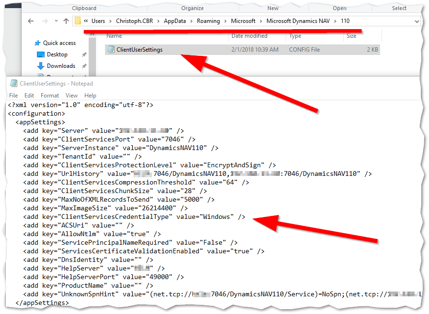Click the Select ribbon group label
429x314 pixels.
pyautogui.click(x=399, y=8)
